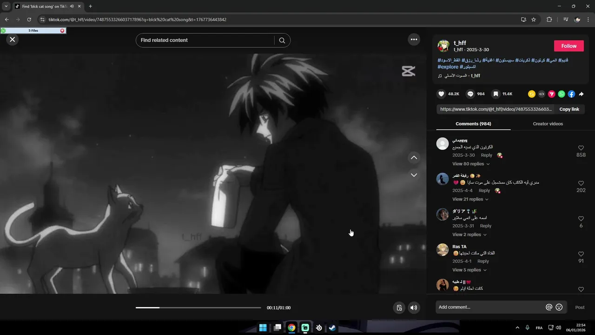
Task: Open the taskbar clock and date
Action: click(x=575, y=328)
